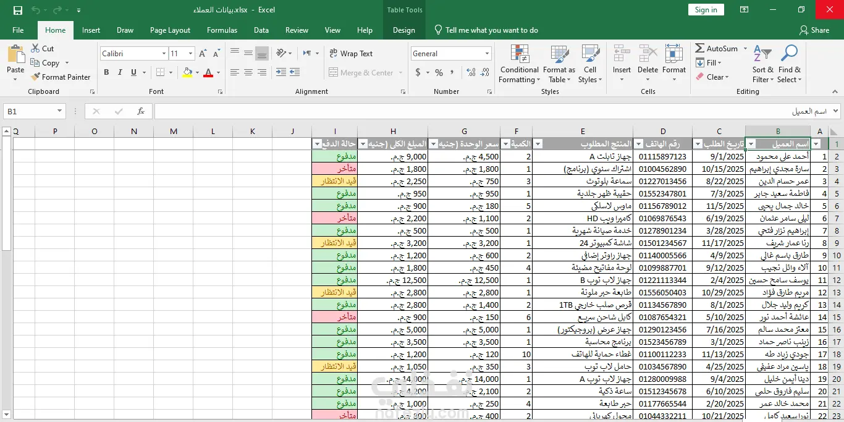
Task: Open the General number format dropdown
Action: click(x=487, y=54)
